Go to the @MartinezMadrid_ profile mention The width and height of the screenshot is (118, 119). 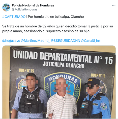(35, 41)
